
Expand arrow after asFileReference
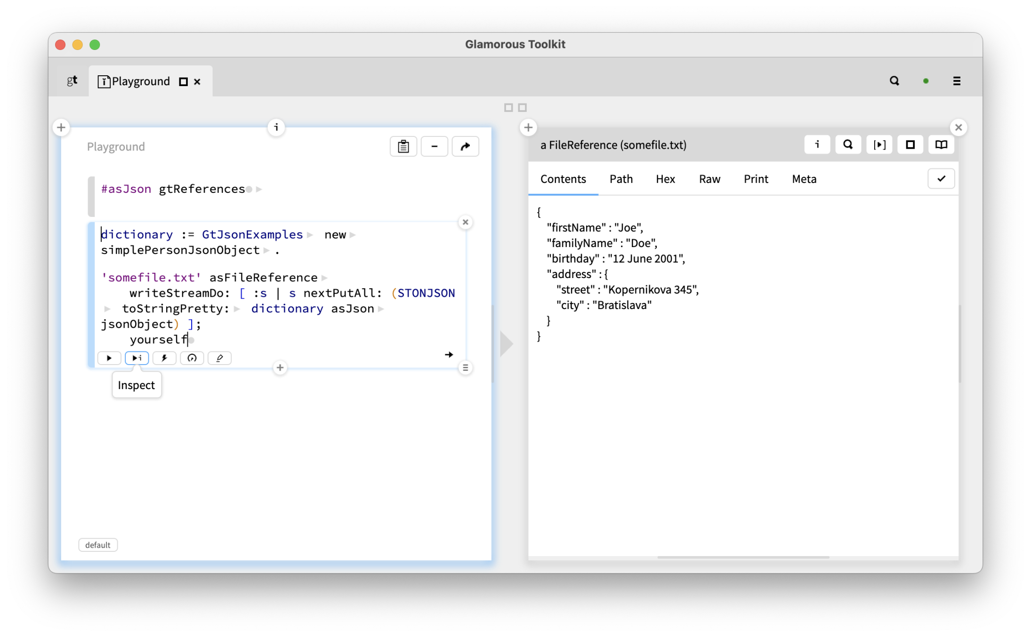(324, 278)
